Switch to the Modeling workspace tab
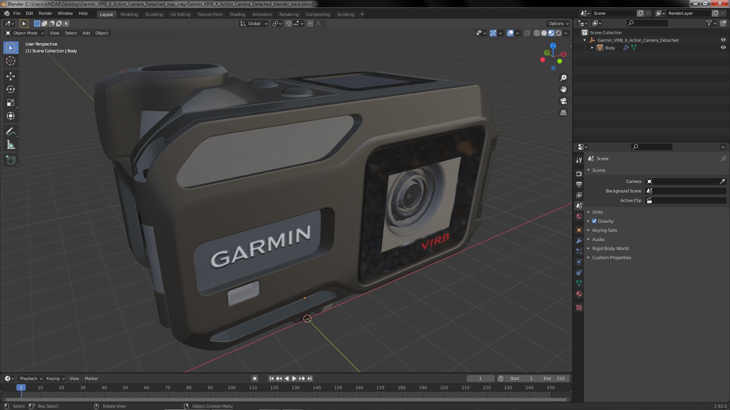 pyautogui.click(x=129, y=14)
